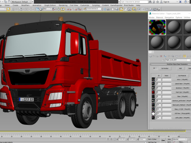Open the Graph Editors menu
This screenshot has width=191, height=143.
pyautogui.click(x=50, y=5)
